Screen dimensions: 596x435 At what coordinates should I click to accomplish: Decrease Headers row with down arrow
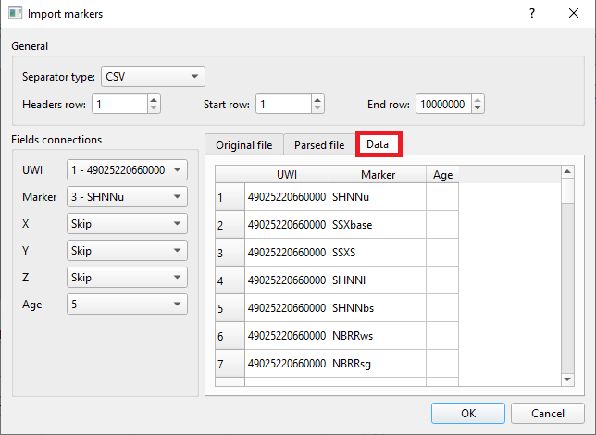[x=154, y=108]
